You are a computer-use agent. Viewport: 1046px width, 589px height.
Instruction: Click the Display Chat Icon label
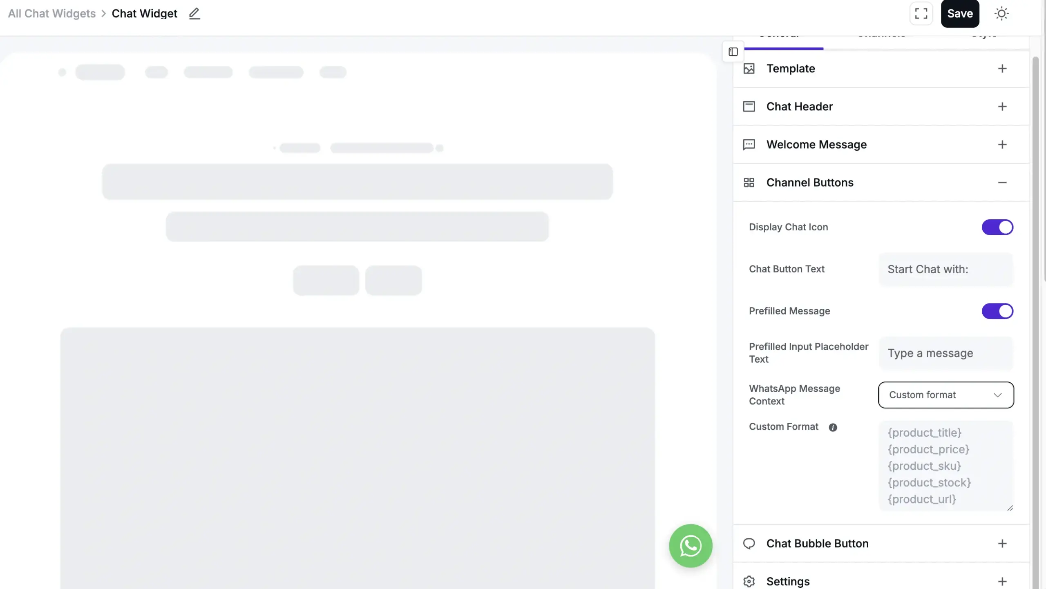tap(788, 227)
